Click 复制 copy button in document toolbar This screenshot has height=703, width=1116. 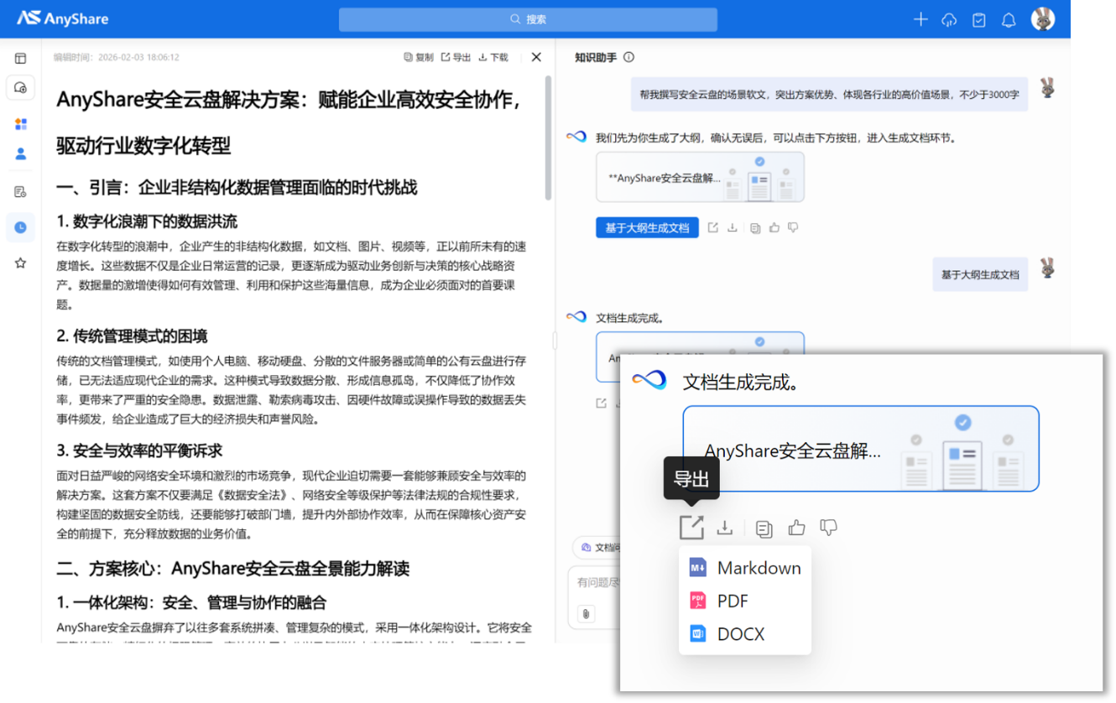[419, 57]
